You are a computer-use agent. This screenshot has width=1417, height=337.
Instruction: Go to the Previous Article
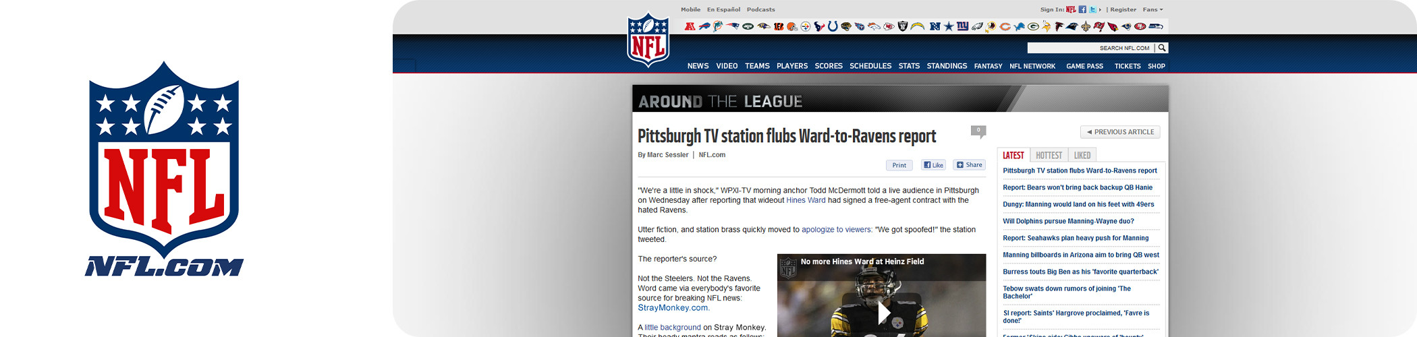pos(1120,132)
